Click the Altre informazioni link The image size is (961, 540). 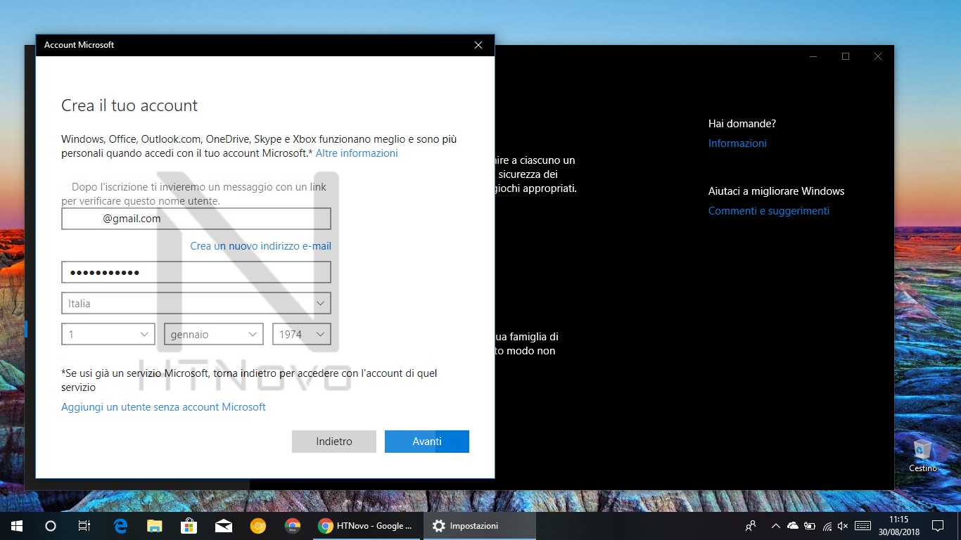point(357,153)
